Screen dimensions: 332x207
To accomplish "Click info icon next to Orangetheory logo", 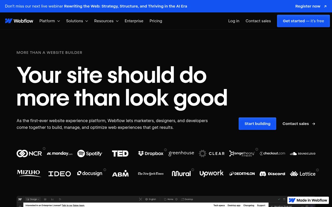I will (x=257, y=149).
